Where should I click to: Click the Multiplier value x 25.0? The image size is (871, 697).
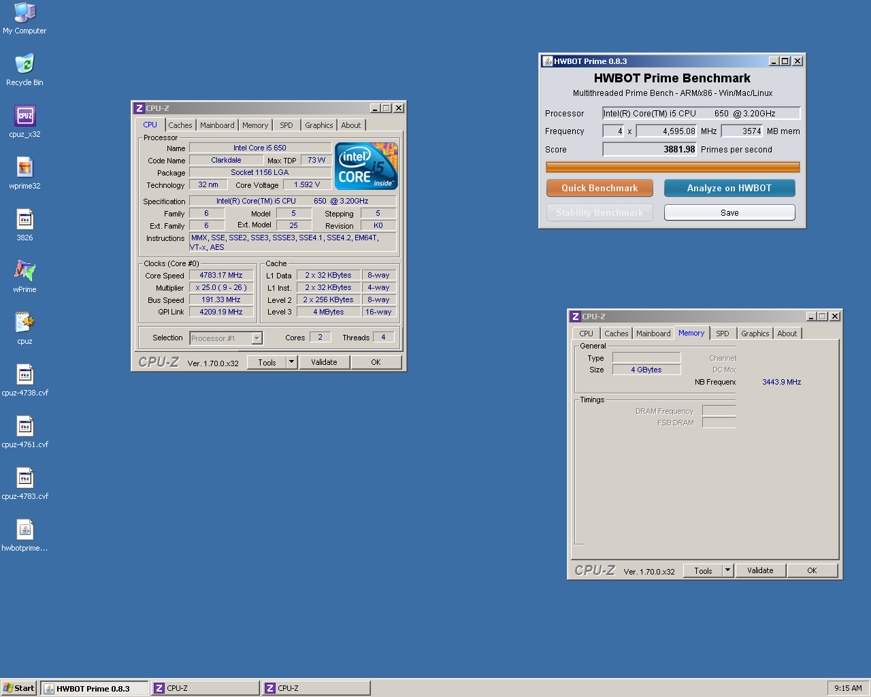click(221, 287)
